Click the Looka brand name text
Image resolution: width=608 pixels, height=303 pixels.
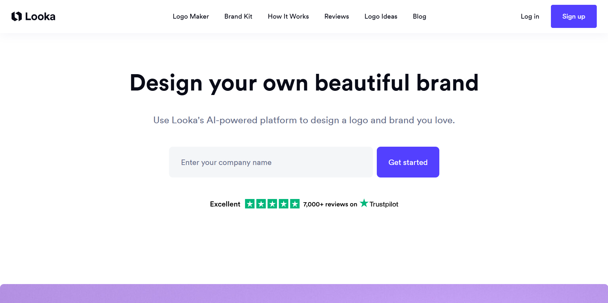pyautogui.click(x=40, y=16)
